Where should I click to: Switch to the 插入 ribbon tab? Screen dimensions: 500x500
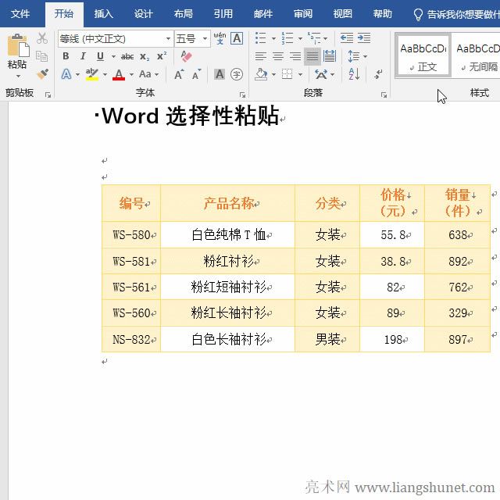[103, 14]
